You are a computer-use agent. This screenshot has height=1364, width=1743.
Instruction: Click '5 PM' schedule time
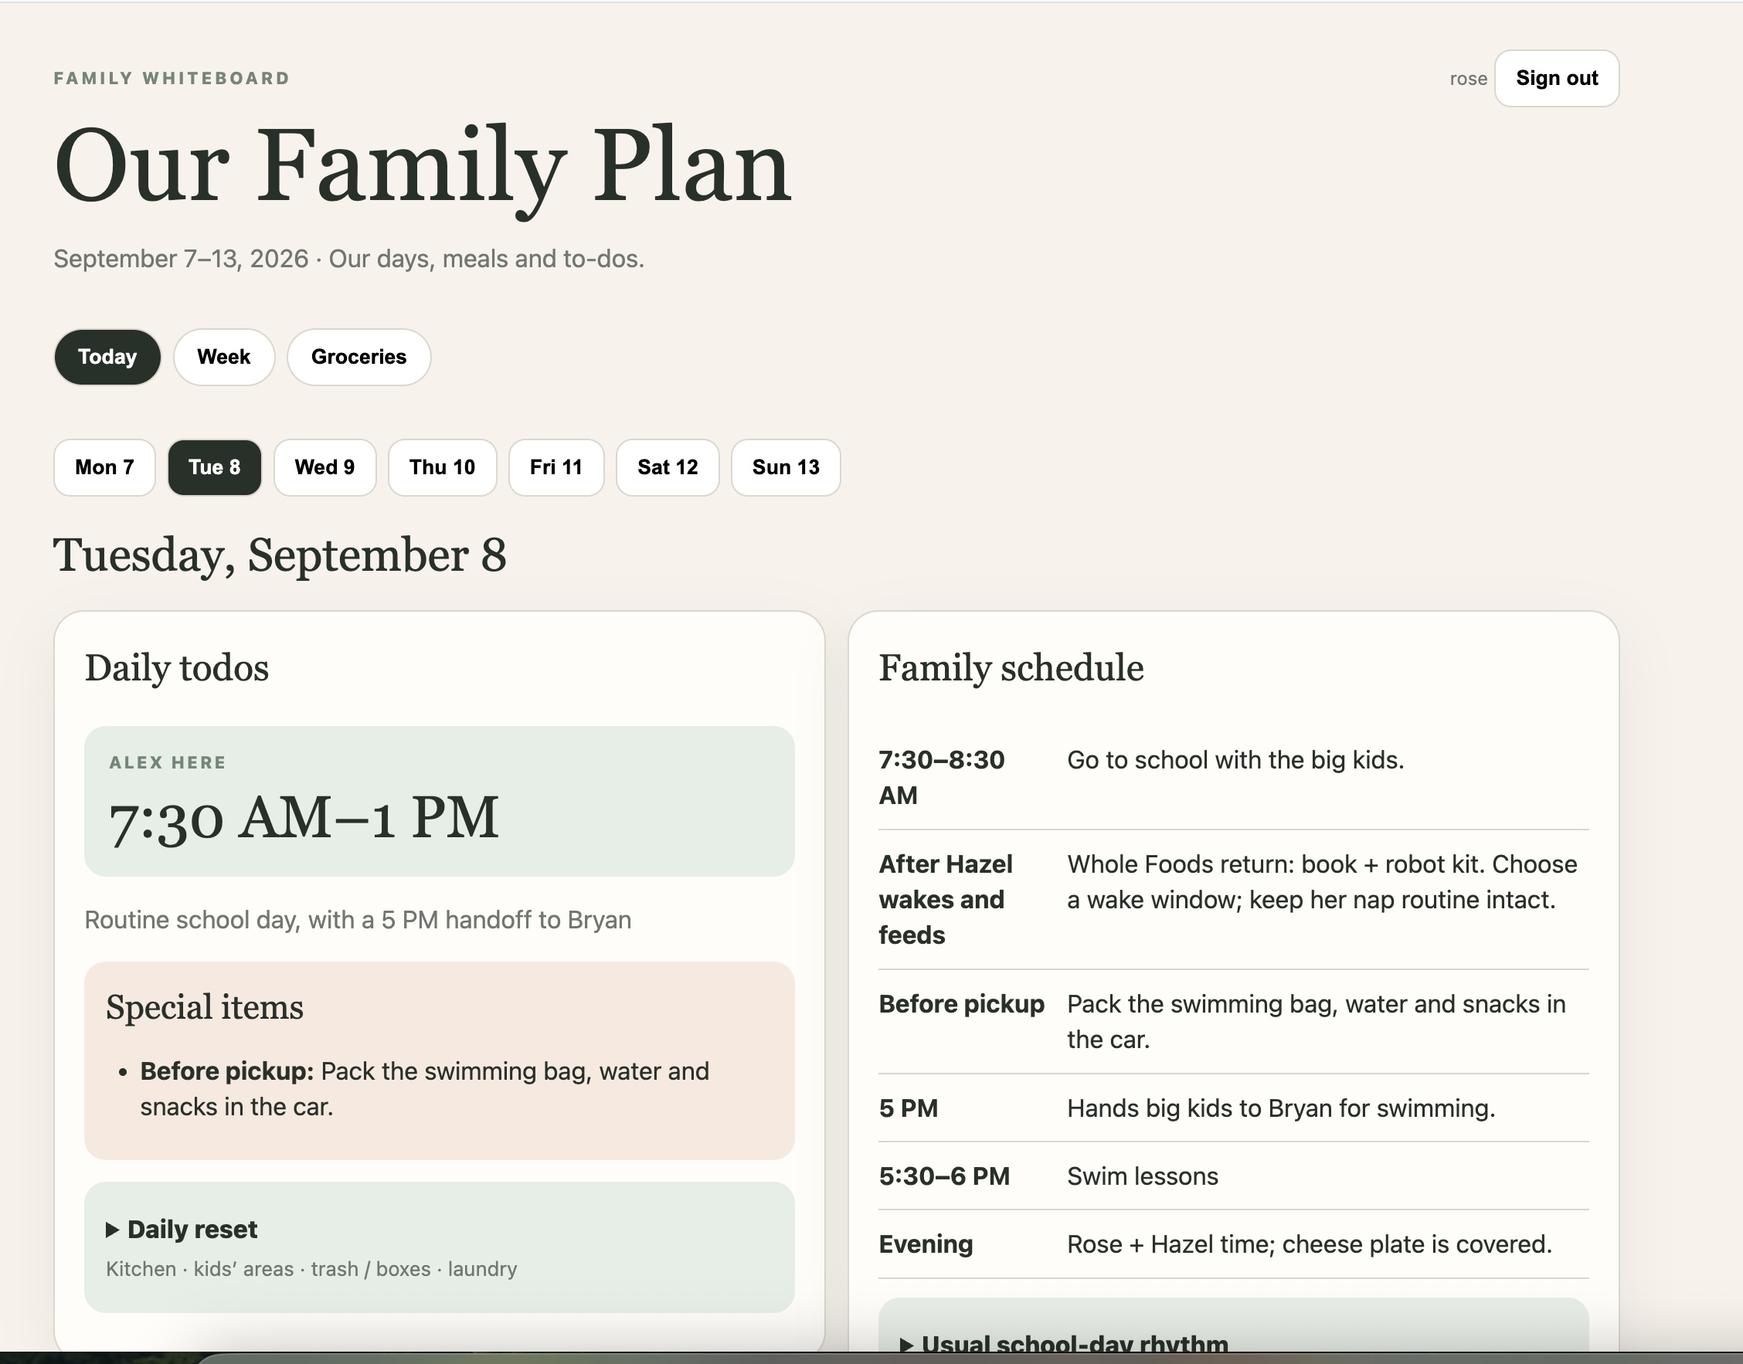[x=909, y=1108]
